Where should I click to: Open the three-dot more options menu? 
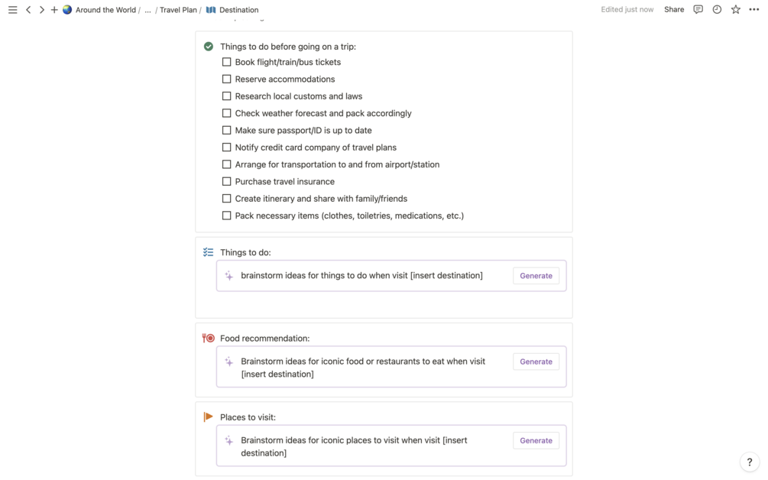click(754, 10)
